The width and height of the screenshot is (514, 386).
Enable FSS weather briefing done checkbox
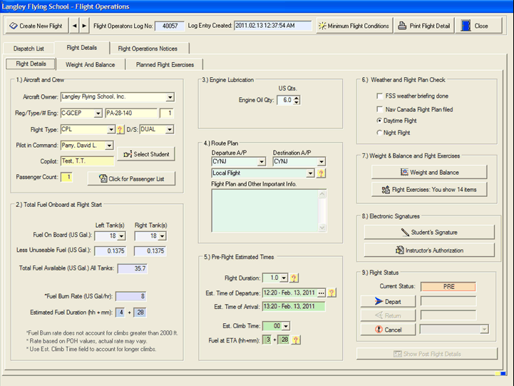click(379, 96)
